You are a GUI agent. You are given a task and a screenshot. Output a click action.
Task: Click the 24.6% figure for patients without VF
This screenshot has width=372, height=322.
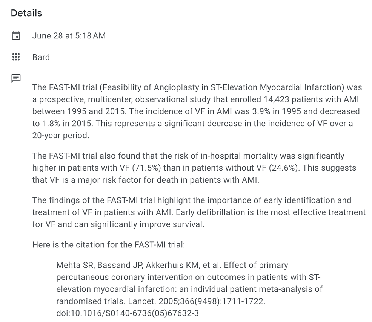point(283,168)
